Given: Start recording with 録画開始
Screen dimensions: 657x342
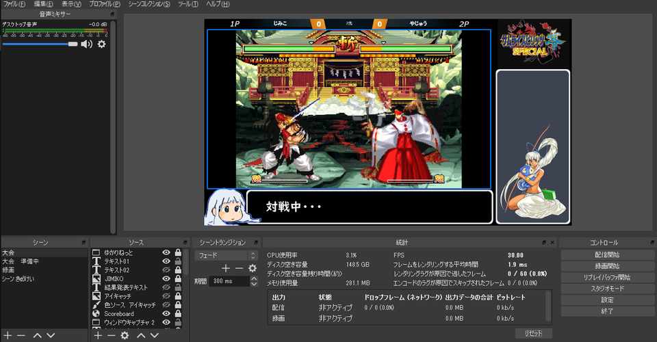Looking at the screenshot, I should click(x=607, y=266).
